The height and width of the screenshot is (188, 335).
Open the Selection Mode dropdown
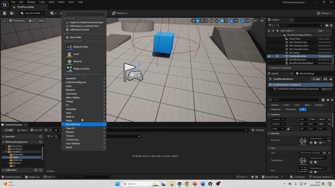[x=32, y=13]
